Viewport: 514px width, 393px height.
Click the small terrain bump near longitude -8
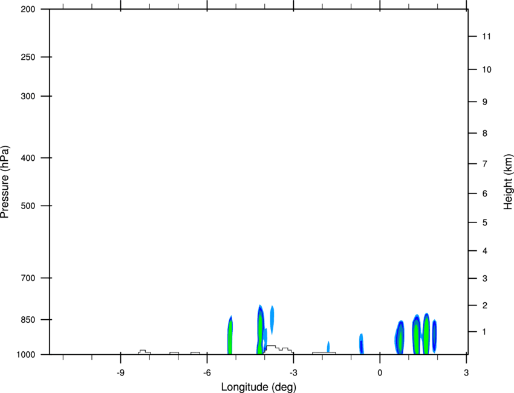(x=145, y=352)
